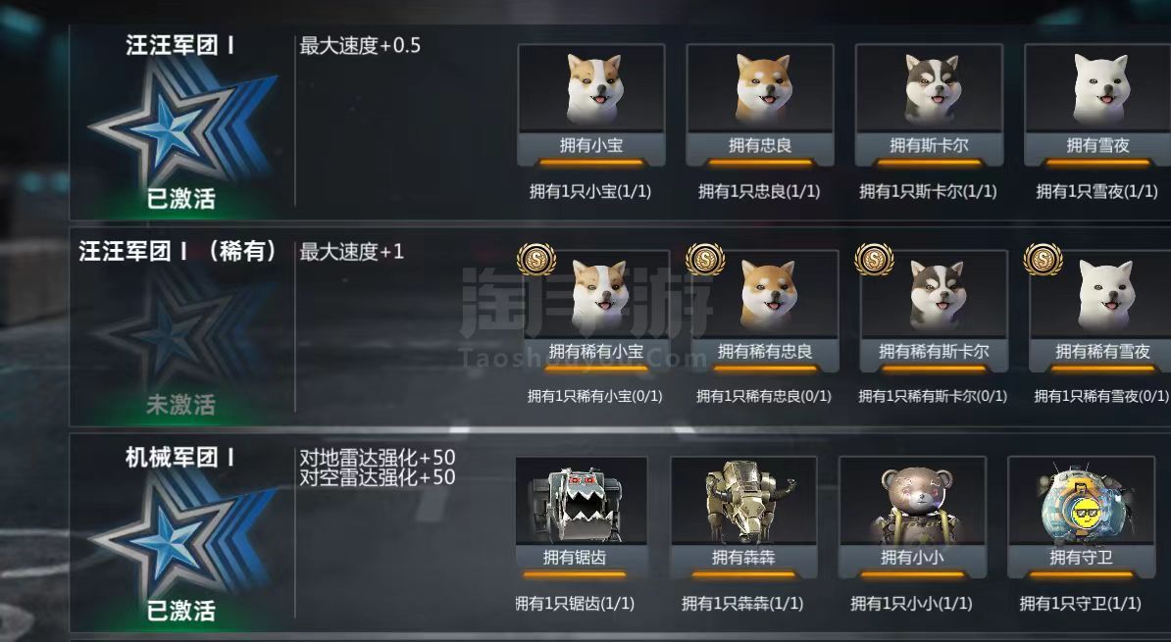
Task: Click the gold coin badge on 稀有忠良
Action: tap(705, 259)
